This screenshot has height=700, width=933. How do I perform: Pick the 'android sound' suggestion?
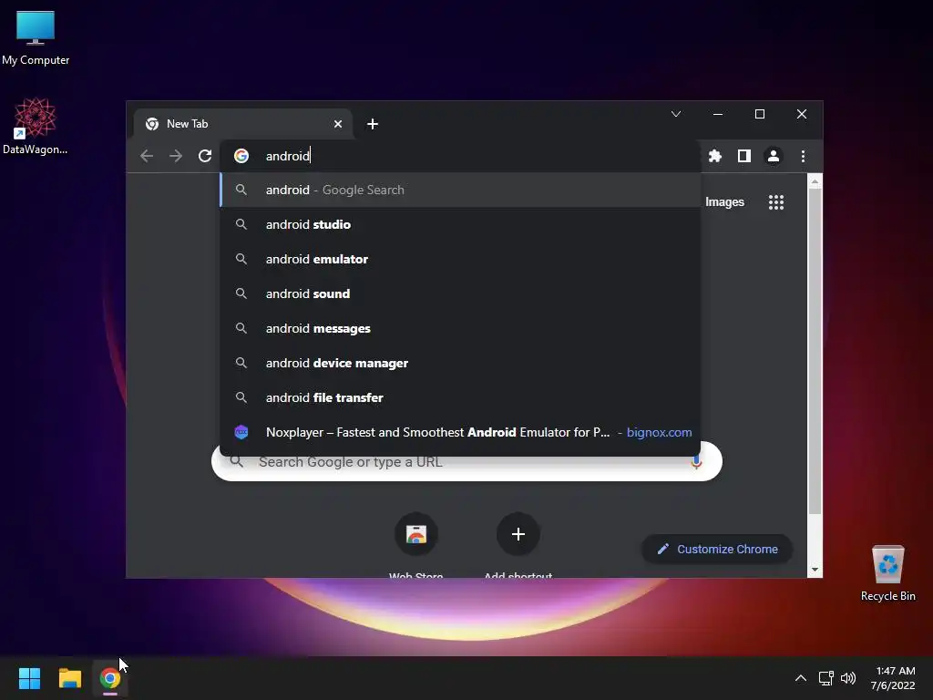460,293
